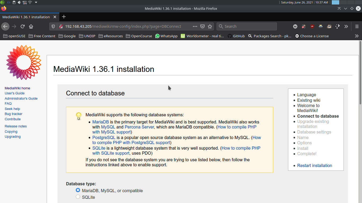Bookmark this page with the star icon
The width and height of the screenshot is (362, 203).
(x=210, y=26)
